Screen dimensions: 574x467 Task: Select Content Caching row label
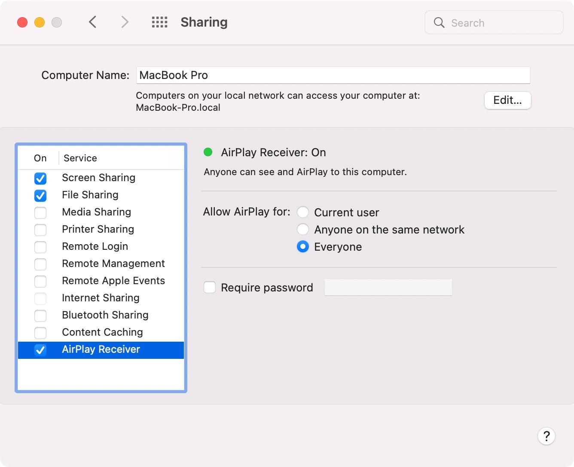pos(102,332)
